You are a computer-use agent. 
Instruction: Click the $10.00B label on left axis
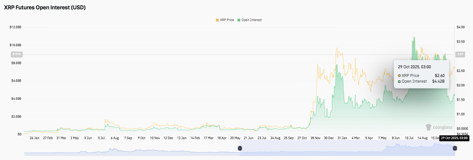click(16, 45)
